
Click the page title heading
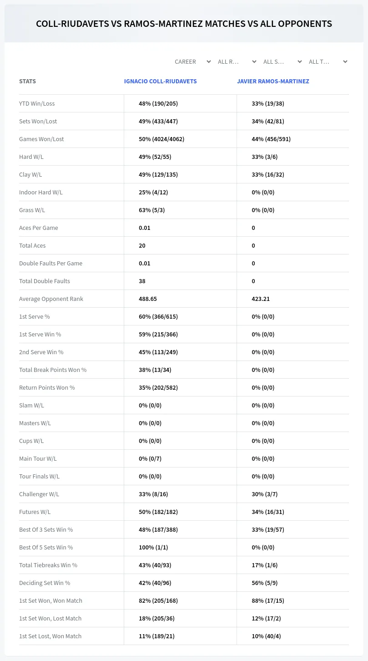184,24
